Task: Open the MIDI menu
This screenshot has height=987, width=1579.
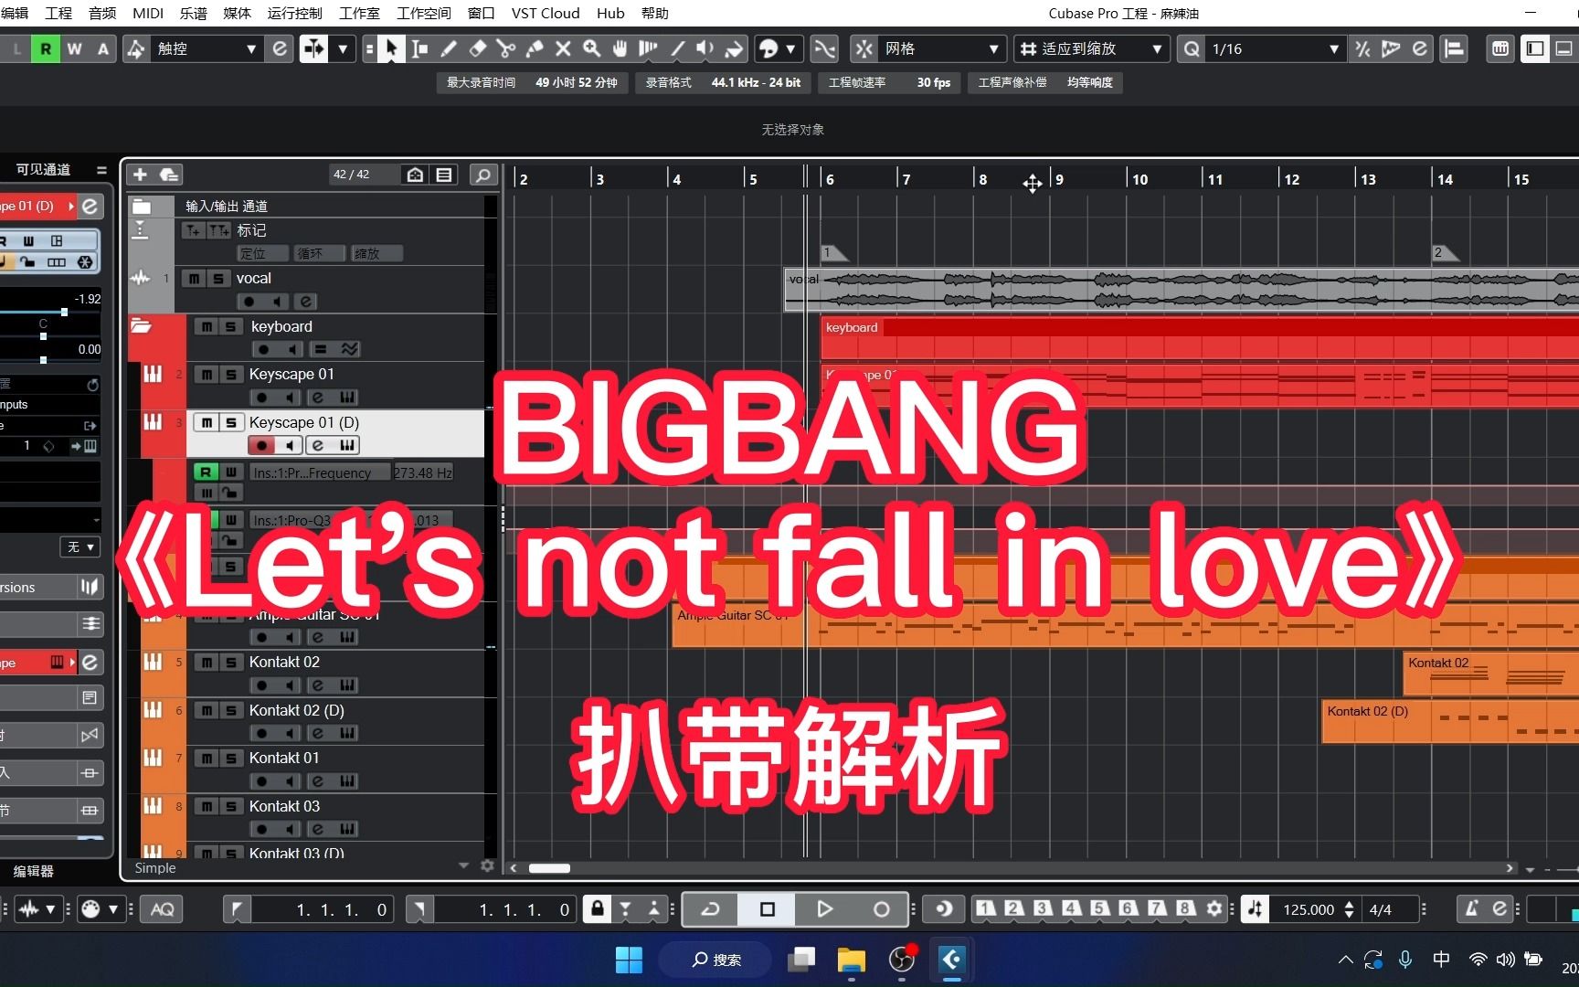Action: pos(148,13)
